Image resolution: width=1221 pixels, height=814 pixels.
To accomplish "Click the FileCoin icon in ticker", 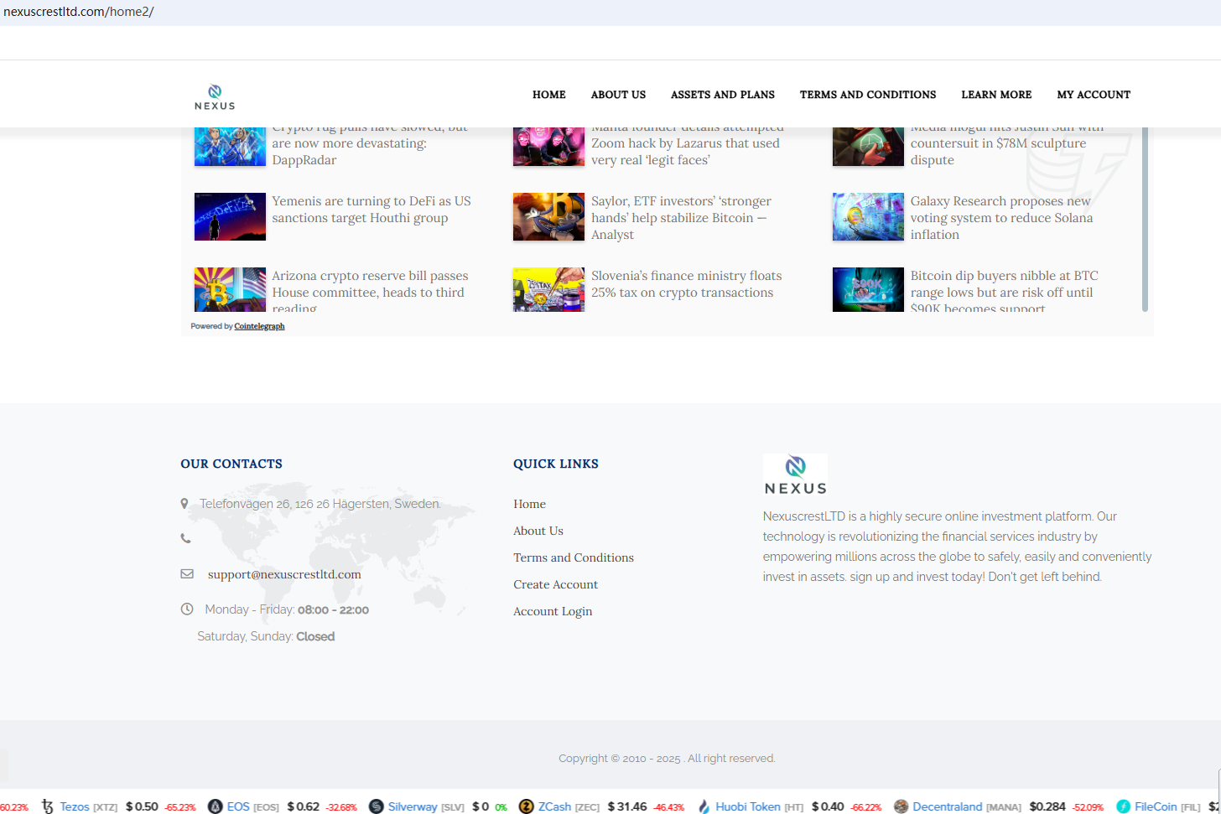I will 1123,806.
